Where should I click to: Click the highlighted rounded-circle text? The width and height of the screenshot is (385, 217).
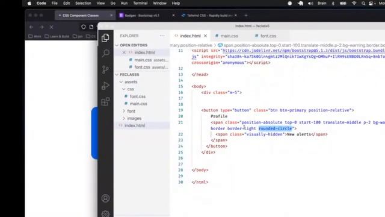(276, 128)
